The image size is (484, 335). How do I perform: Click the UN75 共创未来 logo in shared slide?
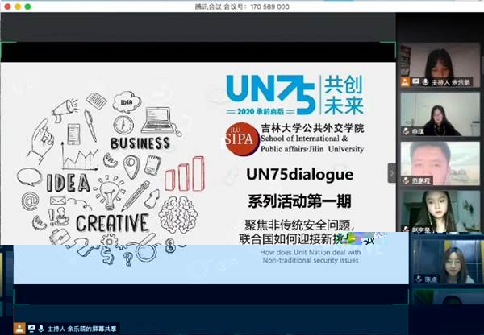coord(294,94)
